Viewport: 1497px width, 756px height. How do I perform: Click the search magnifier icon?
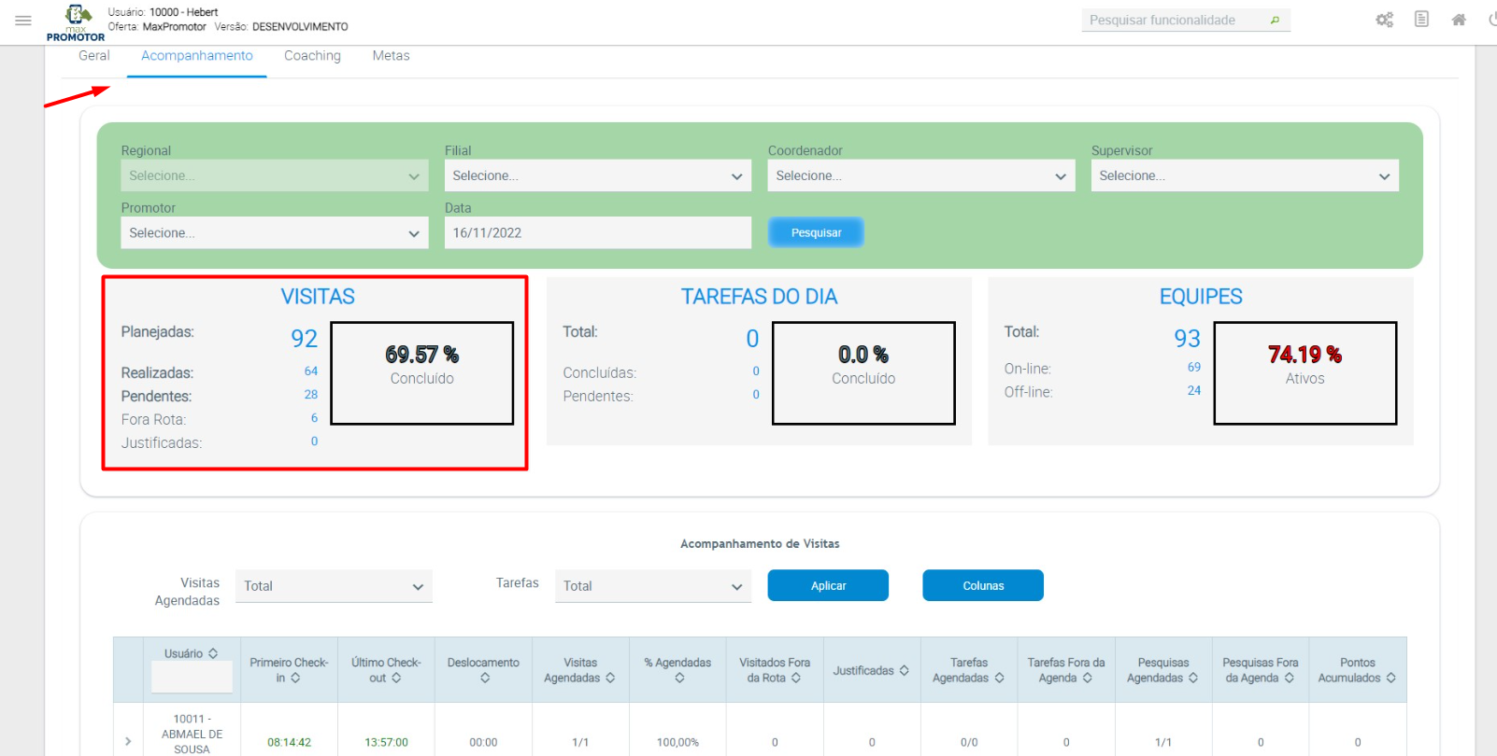pyautogui.click(x=1275, y=21)
